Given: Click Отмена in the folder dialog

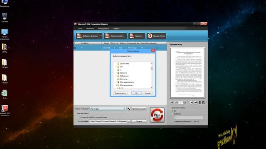Looking at the screenshot, I should pyautogui.click(x=148, y=93).
